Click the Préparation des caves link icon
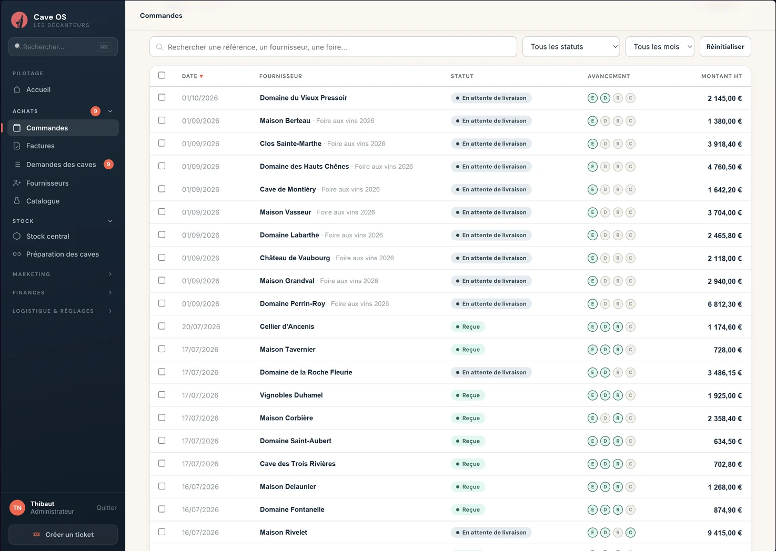This screenshot has height=551, width=776. [17, 254]
